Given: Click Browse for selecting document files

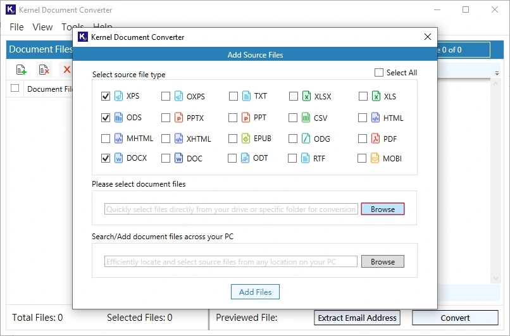Looking at the screenshot, I should point(382,209).
